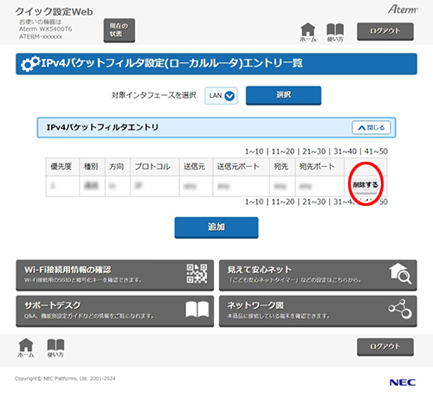The image size is (433, 410).
Task: Go to entries 21~30 in the top pager
Action: 314,151
